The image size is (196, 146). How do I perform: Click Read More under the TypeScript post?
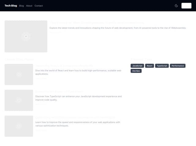click(41, 104)
